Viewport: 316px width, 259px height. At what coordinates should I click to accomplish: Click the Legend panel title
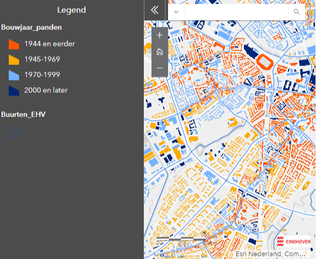click(x=72, y=10)
